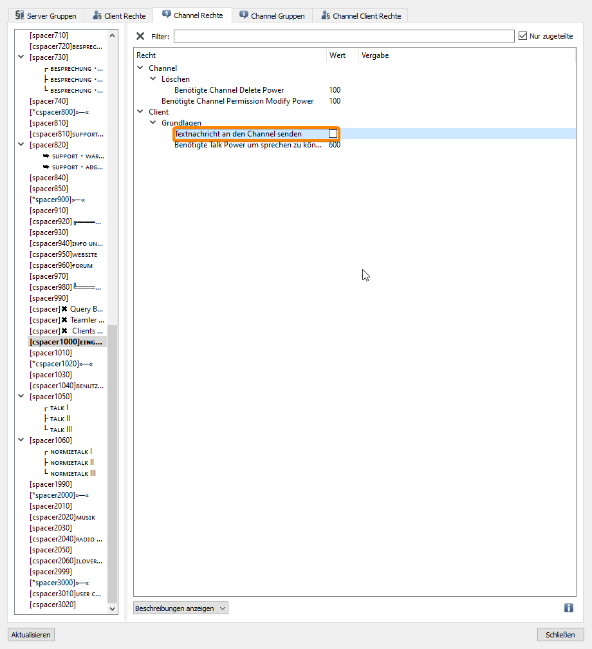
Task: Select the NORMIETALK II channel
Action: 72,462
